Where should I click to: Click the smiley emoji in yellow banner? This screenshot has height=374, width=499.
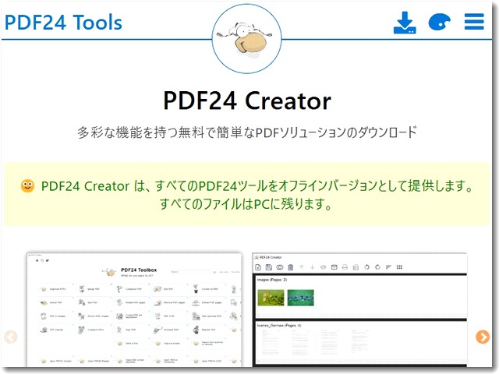click(28, 186)
